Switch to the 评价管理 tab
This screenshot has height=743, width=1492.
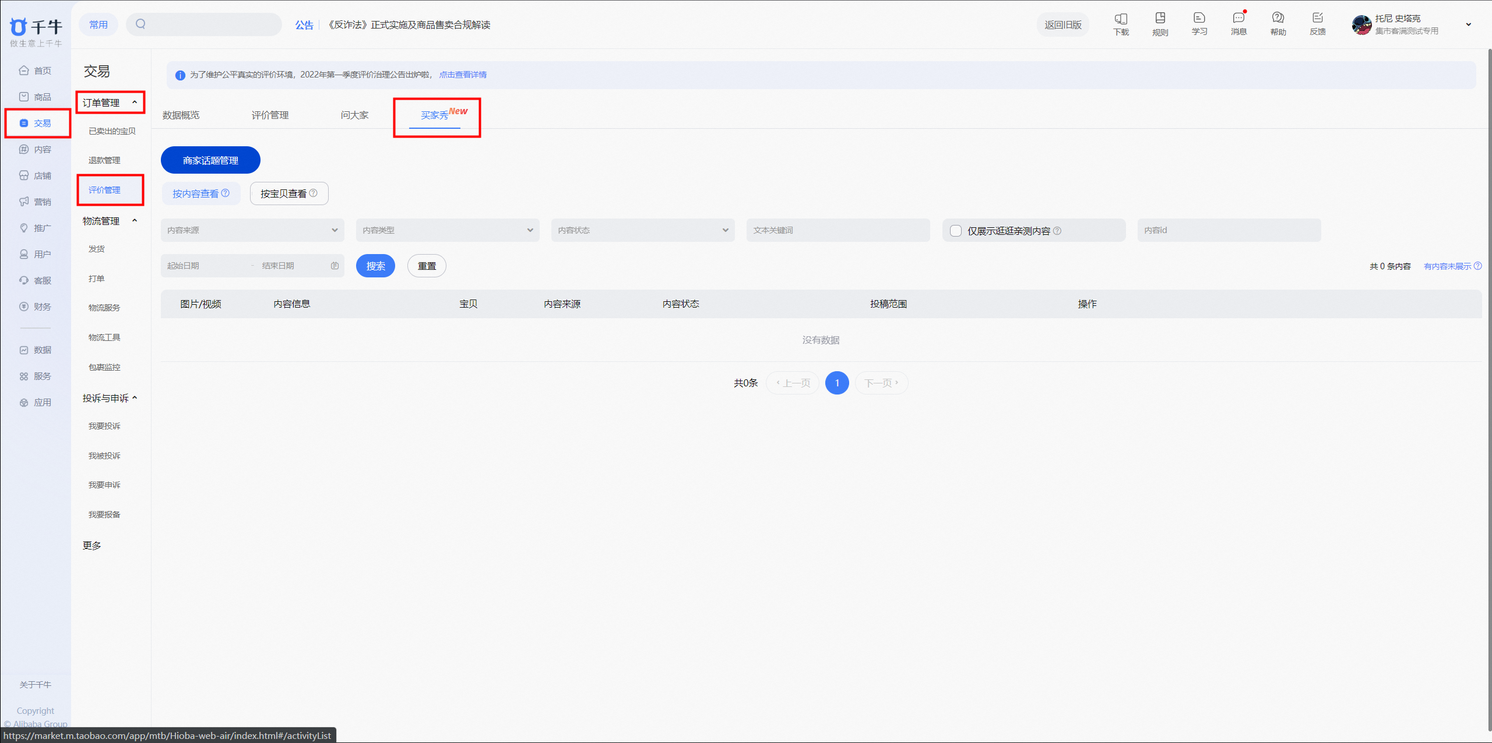tap(270, 115)
